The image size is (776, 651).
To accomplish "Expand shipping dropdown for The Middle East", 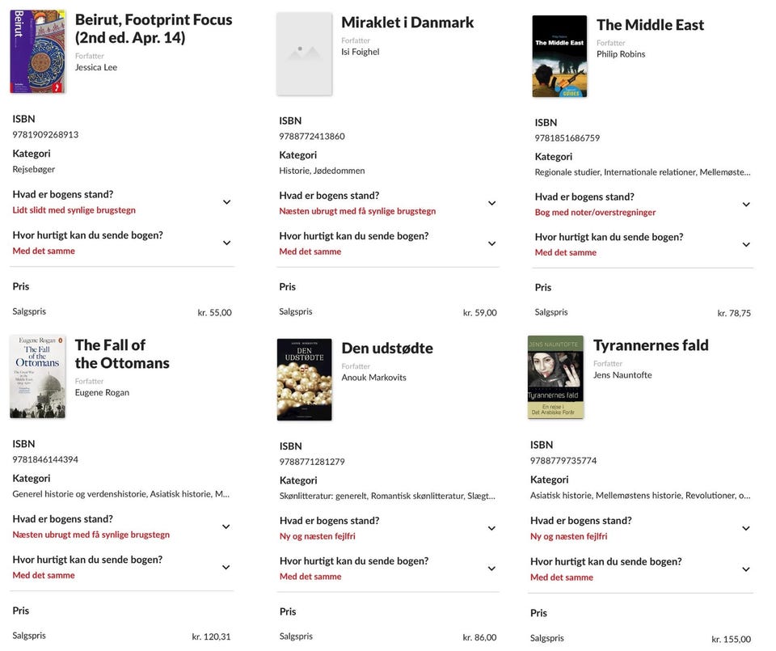I will [x=746, y=245].
